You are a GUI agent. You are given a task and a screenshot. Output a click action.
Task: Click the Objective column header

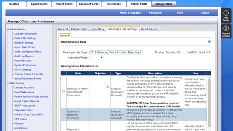100,73
